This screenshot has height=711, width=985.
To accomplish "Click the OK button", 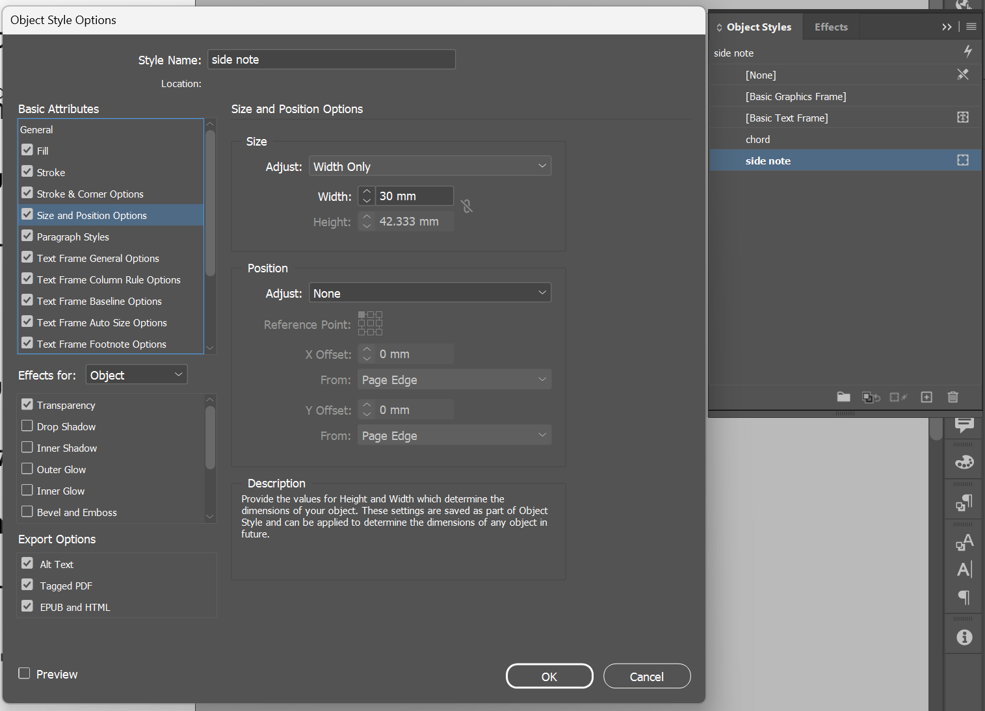I will (549, 677).
